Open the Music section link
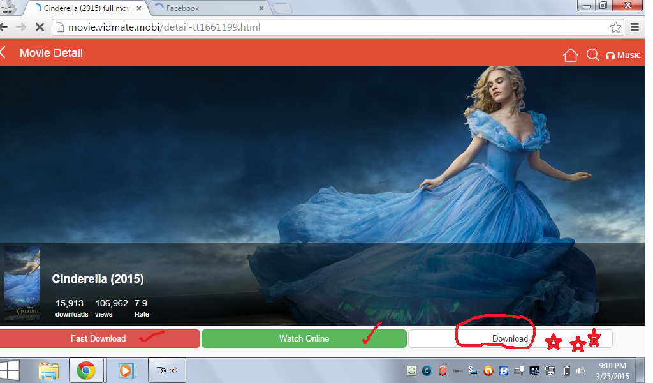 pyautogui.click(x=624, y=55)
